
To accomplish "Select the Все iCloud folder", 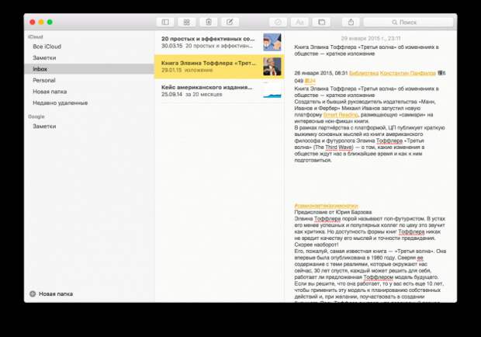I will pyautogui.click(x=89, y=47).
